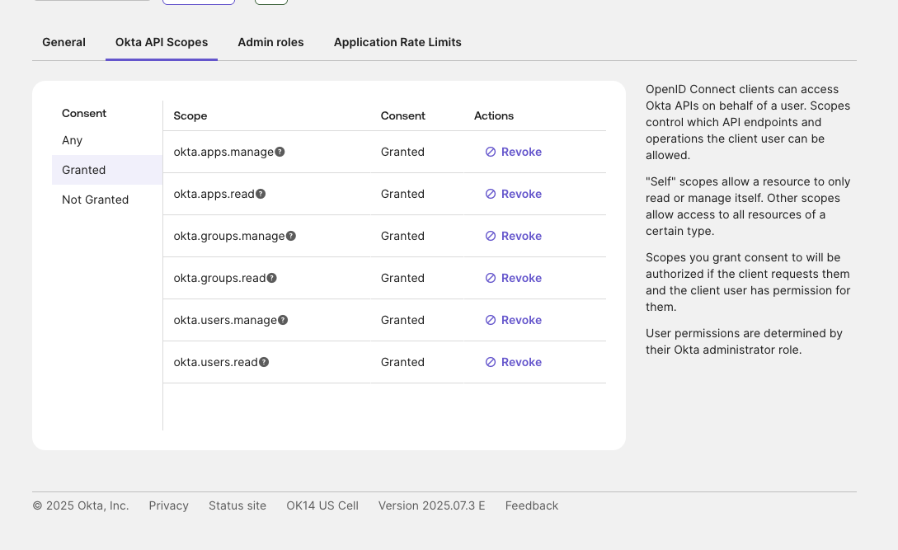Revoke the okta.groups.manage scope
This screenshot has width=898, height=550.
(x=514, y=236)
